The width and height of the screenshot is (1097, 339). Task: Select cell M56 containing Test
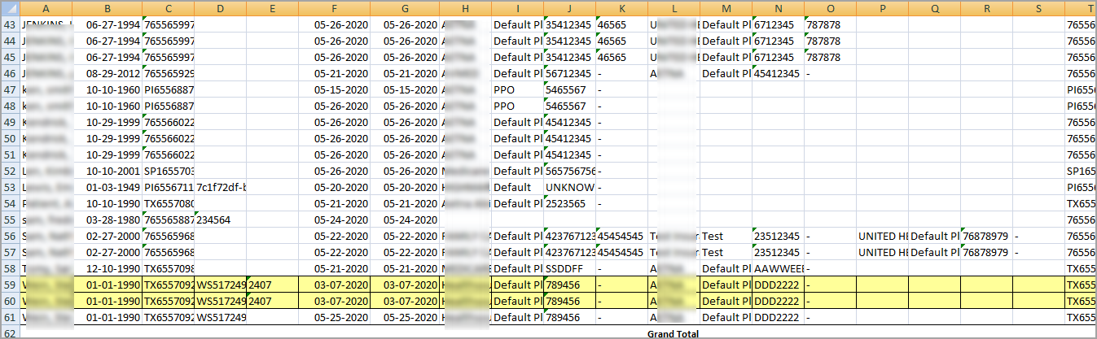tap(726, 236)
